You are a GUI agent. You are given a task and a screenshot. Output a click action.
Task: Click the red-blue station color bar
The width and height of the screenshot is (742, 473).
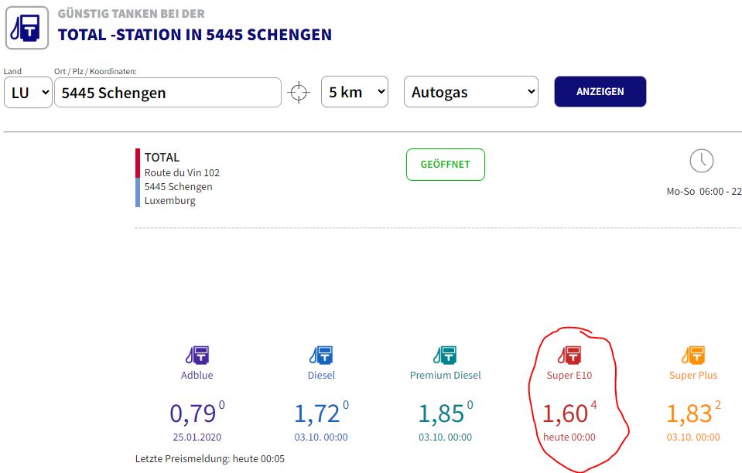click(x=138, y=178)
